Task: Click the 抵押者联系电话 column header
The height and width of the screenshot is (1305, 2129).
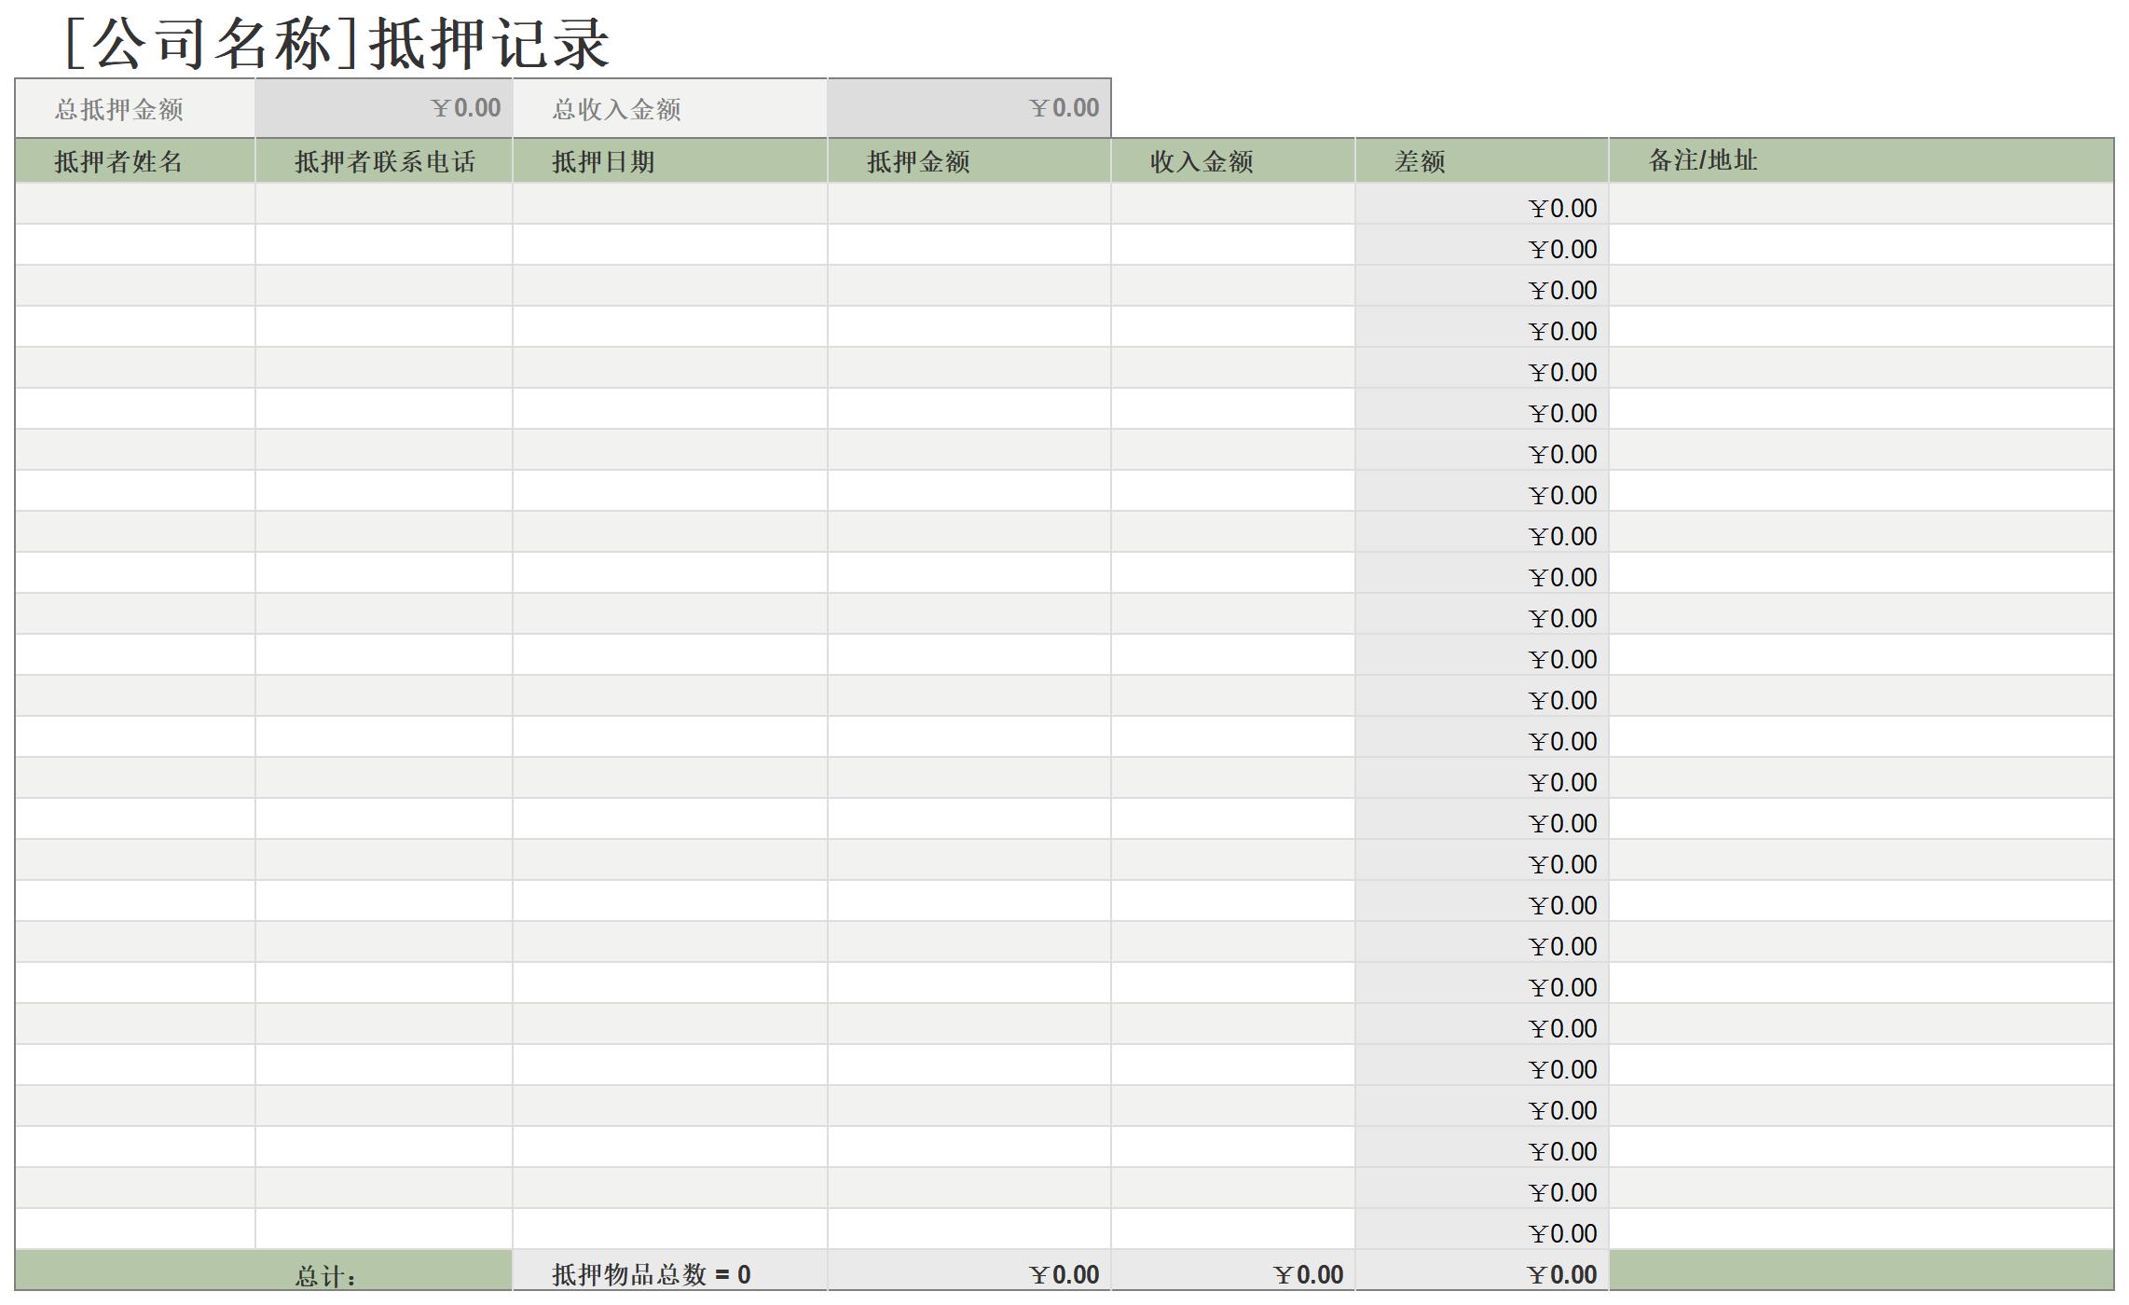Action: pos(383,161)
